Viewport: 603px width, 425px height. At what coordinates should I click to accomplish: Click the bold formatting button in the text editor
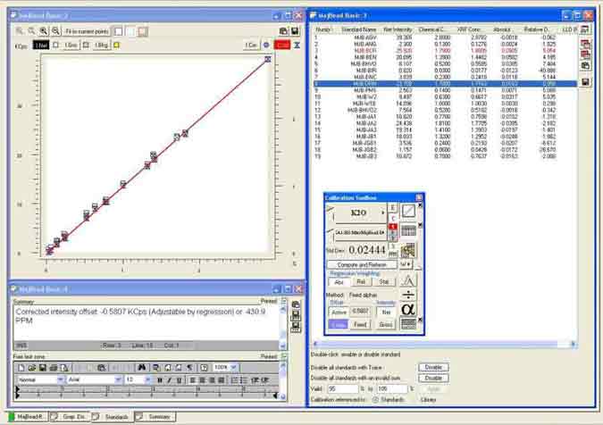[x=159, y=379]
